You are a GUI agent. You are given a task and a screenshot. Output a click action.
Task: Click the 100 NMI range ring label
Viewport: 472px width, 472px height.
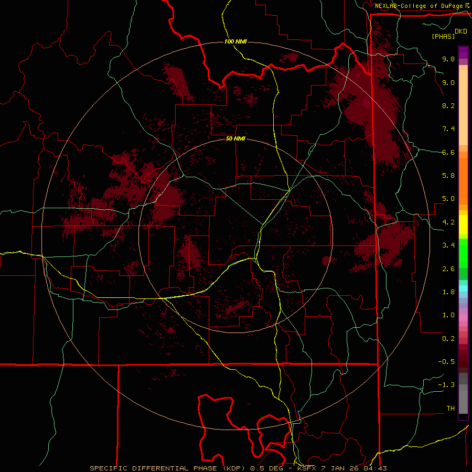pyautogui.click(x=235, y=41)
